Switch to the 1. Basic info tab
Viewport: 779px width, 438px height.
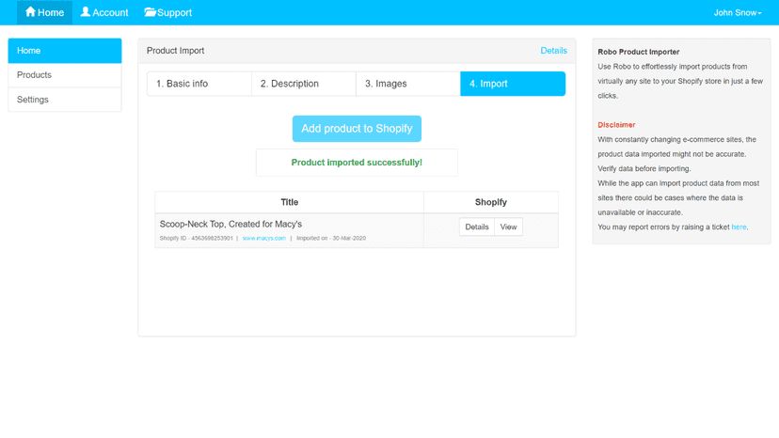199,84
